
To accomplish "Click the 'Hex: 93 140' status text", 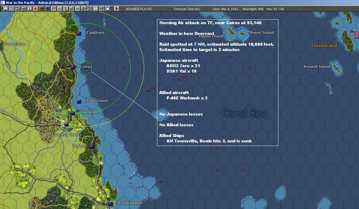I will (275, 9).
